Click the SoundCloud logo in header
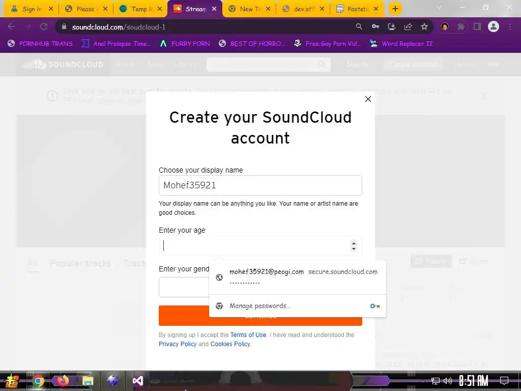Screen dimensions: 521x391 point(63,65)
